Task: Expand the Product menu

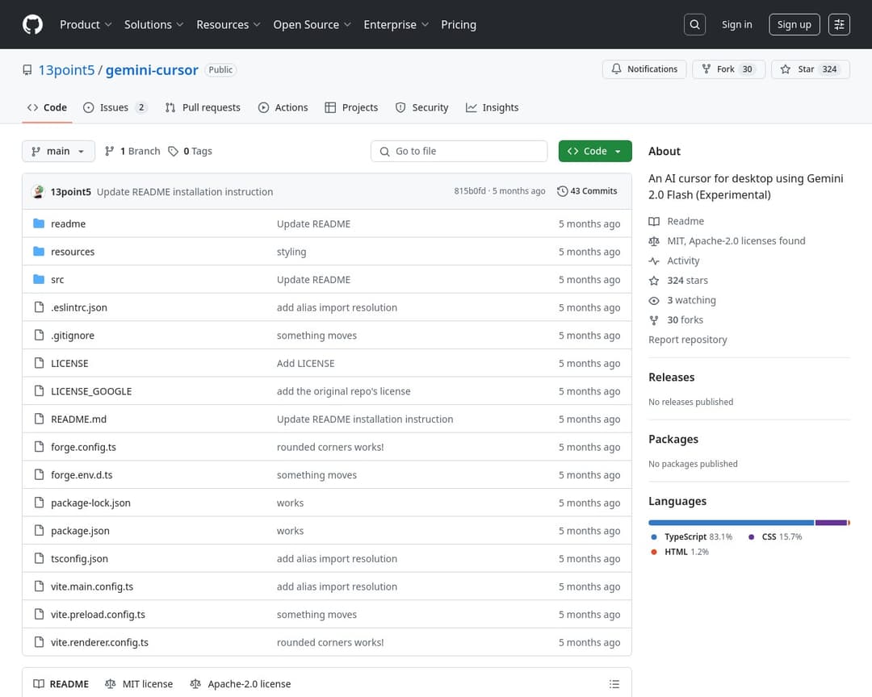Action: 86,24
